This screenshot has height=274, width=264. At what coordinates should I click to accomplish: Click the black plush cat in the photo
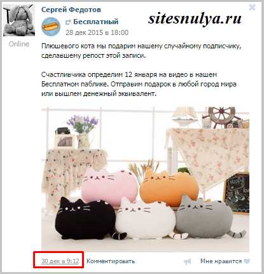click(85, 218)
